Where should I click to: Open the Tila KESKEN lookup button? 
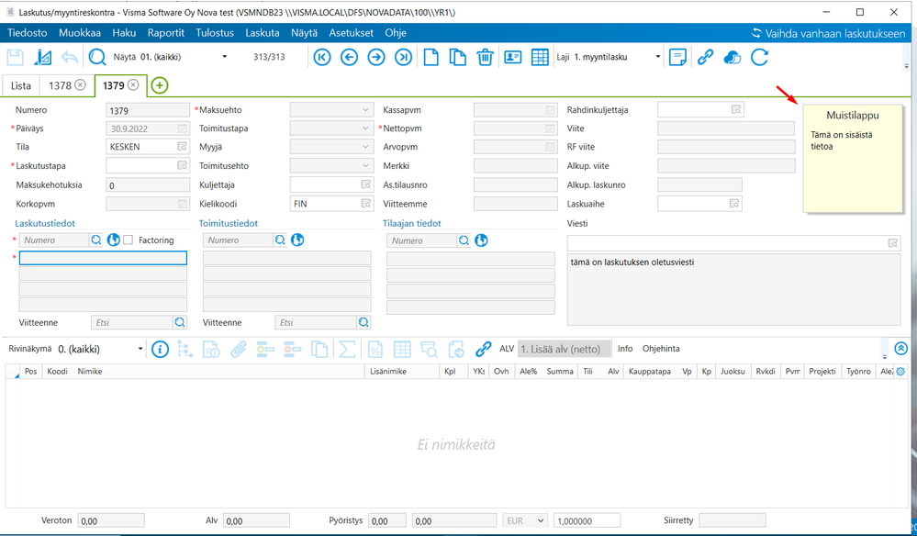click(183, 147)
